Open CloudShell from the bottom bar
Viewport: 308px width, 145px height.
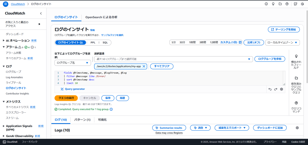pos(10,142)
